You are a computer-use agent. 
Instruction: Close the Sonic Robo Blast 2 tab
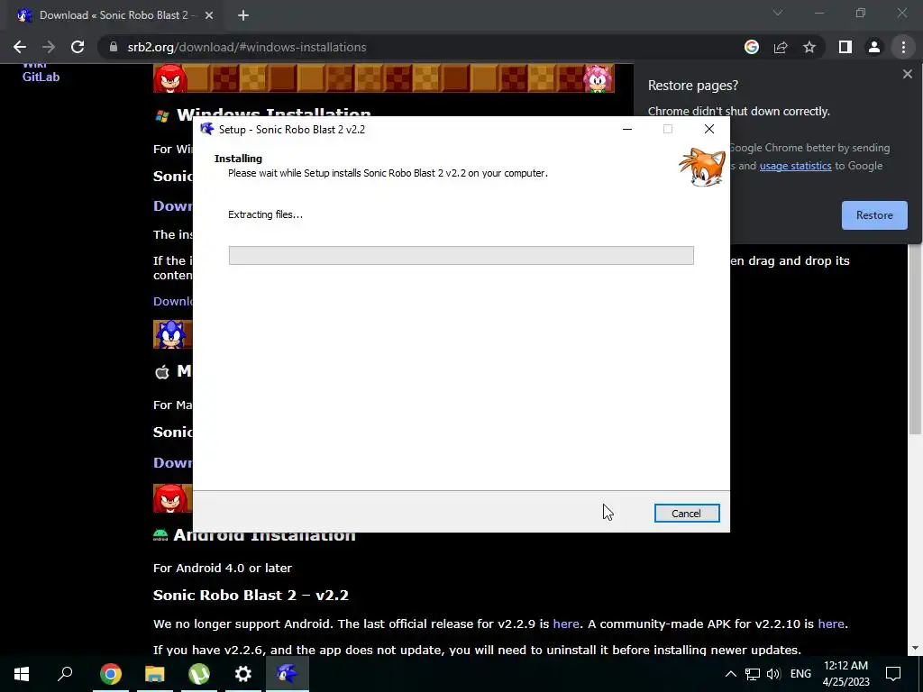click(209, 16)
